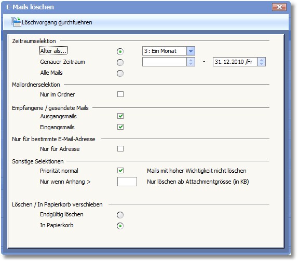Select Endgültig löschen radio button
The height and width of the screenshot is (262, 298).
[120, 215]
